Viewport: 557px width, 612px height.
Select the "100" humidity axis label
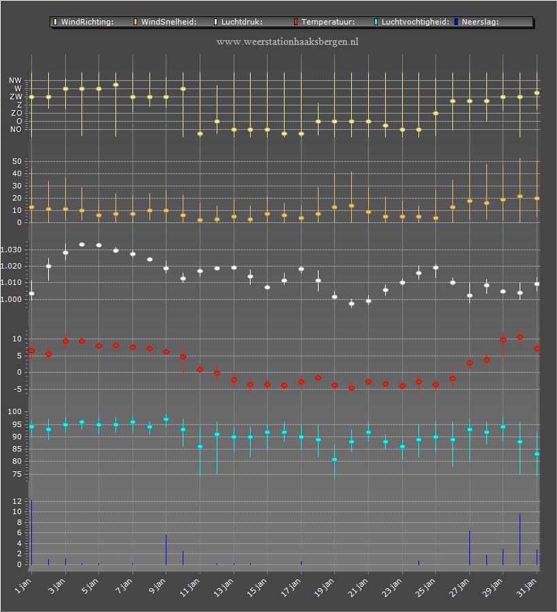click(x=15, y=412)
